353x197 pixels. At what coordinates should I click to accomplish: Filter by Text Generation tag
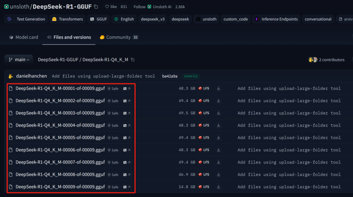point(26,19)
